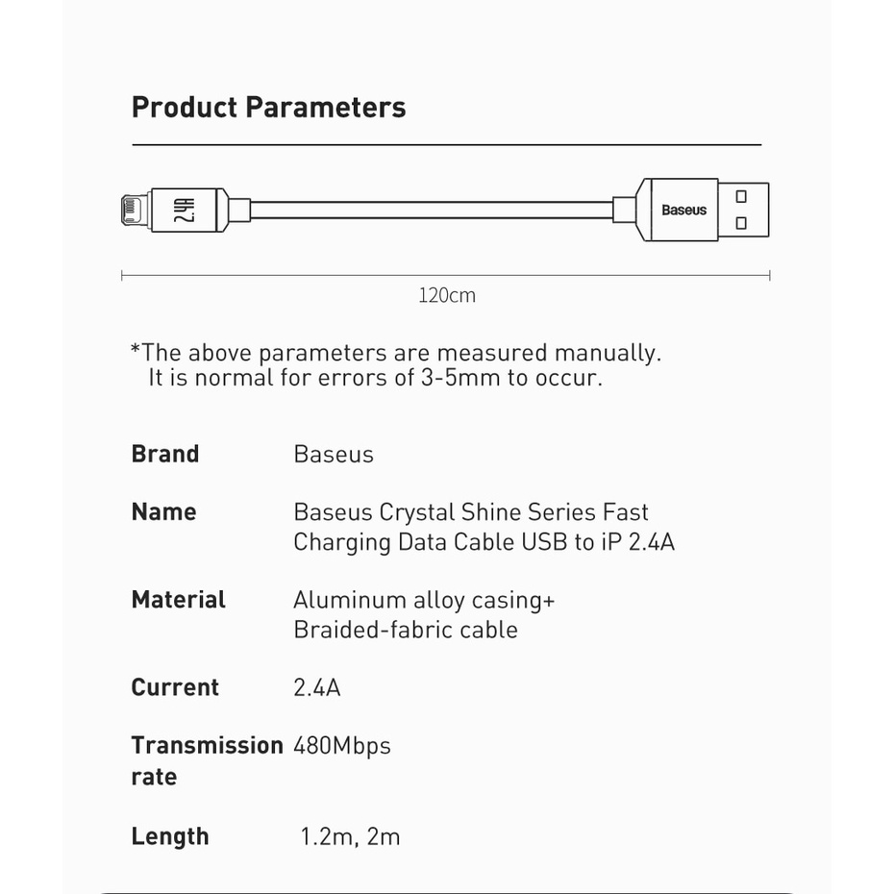Click the Aluminum alloy casing text
Screen dimensions: 894x894
point(424,600)
